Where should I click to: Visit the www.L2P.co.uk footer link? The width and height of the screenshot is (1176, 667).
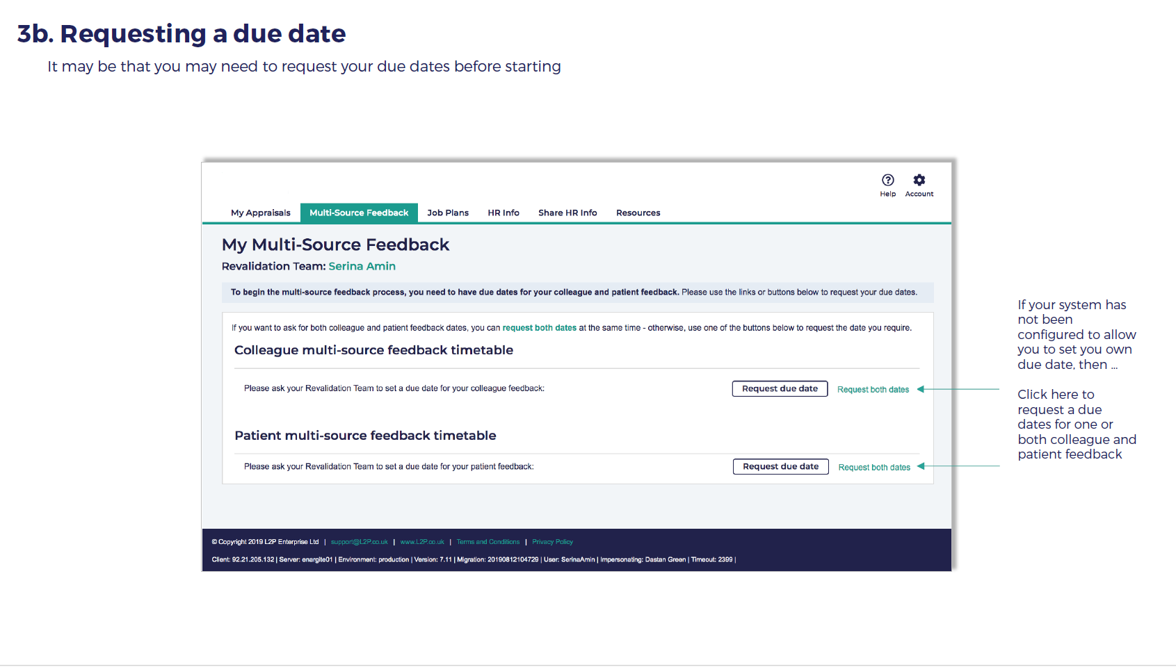(x=421, y=542)
